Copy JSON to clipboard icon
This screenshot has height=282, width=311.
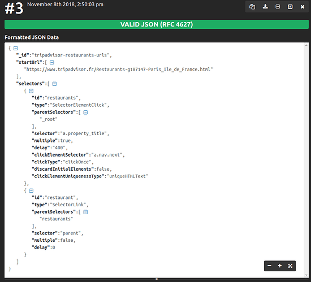coord(252,7)
